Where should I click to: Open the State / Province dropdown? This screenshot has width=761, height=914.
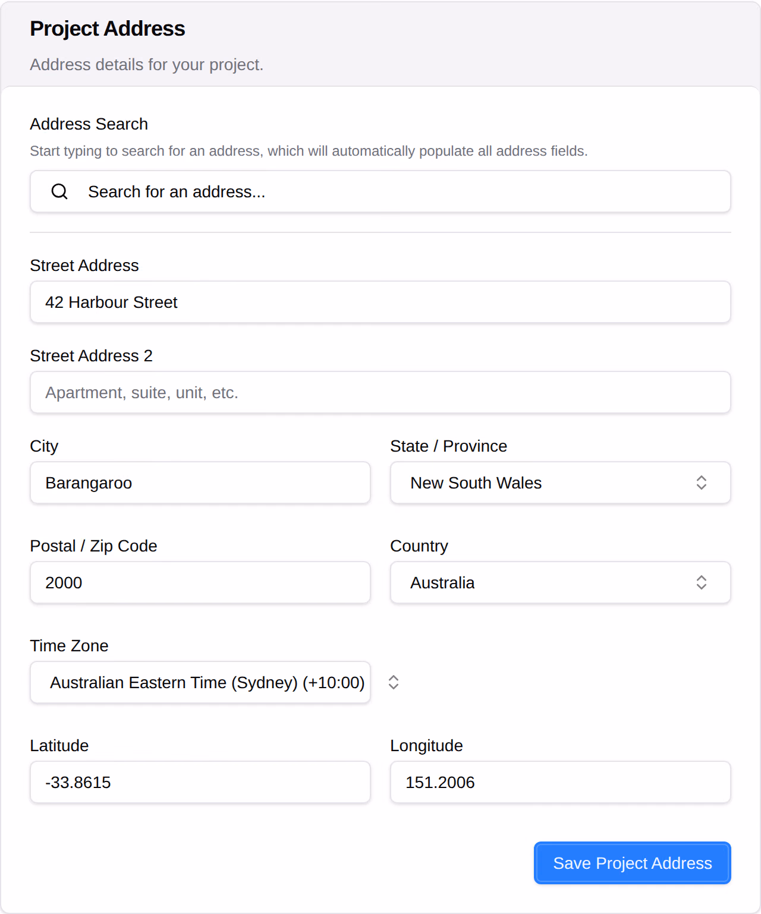pyautogui.click(x=561, y=483)
